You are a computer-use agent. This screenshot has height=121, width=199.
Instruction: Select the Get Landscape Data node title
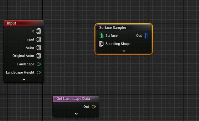click(73, 99)
